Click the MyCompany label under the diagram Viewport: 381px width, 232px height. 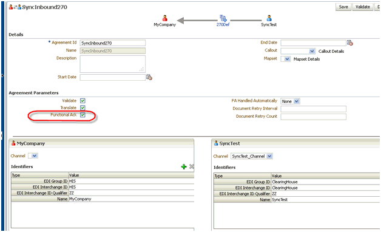click(165, 24)
